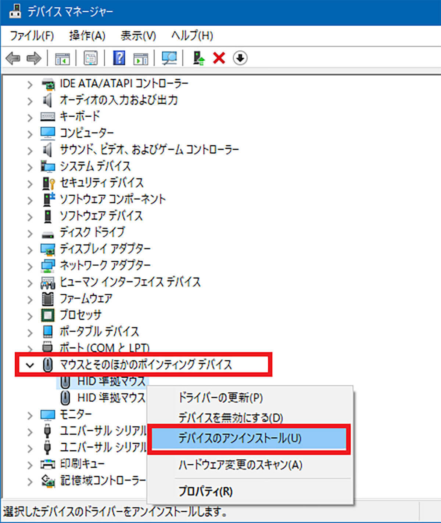Choose プロパティ(R) from context menu
This screenshot has height=523, width=441.
coord(205,491)
